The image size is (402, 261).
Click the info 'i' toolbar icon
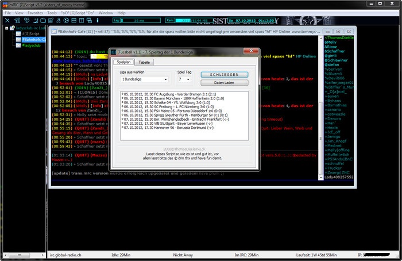pyautogui.click(x=98, y=20)
